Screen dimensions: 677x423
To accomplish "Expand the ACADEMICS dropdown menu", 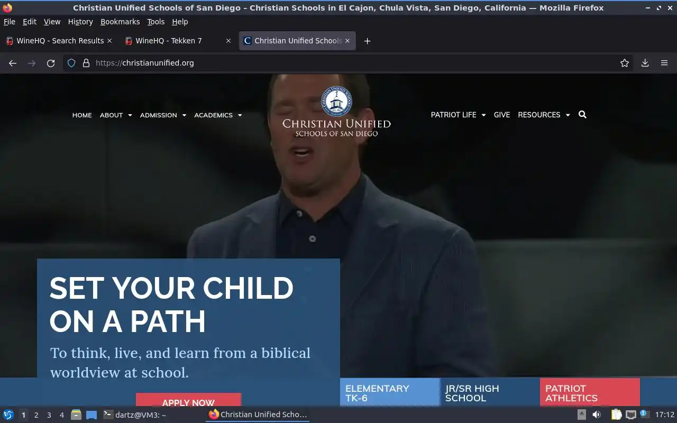I will [x=218, y=115].
